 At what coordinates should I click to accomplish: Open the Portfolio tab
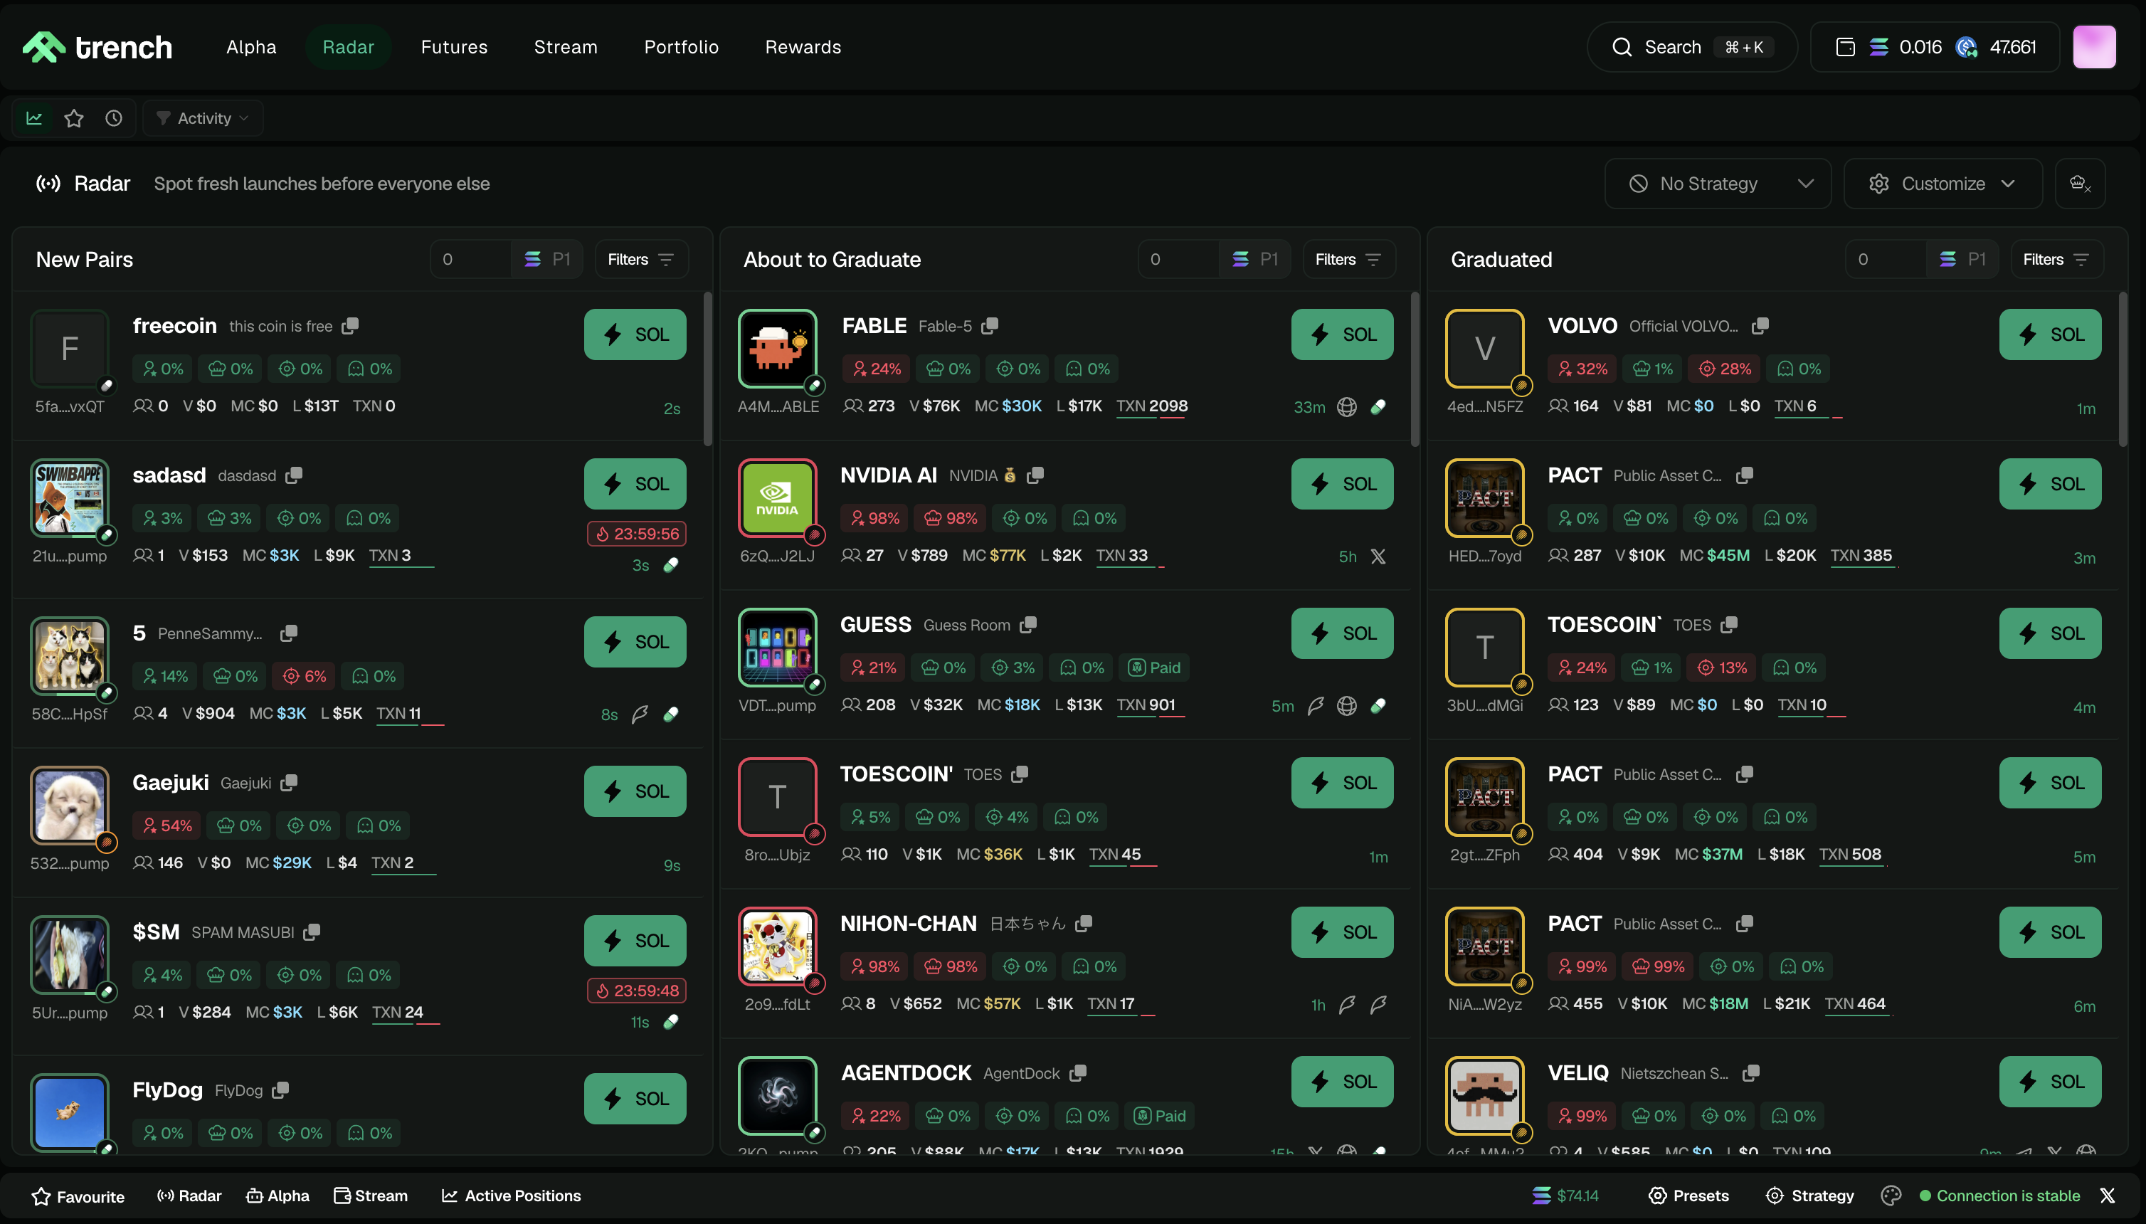coord(681,47)
